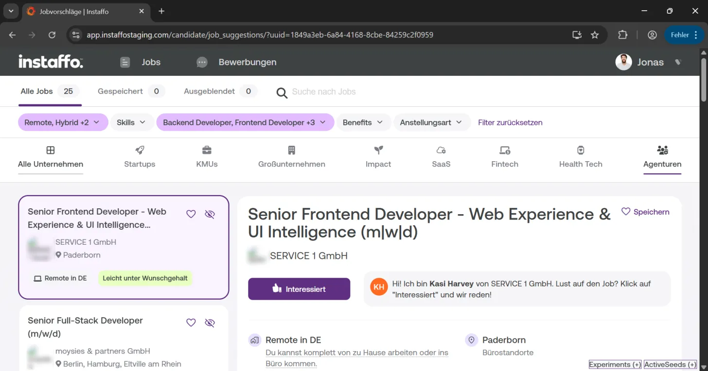Switch to the Ausgeblendet tab
Viewport: 708px width, 371px height.
[x=220, y=91]
